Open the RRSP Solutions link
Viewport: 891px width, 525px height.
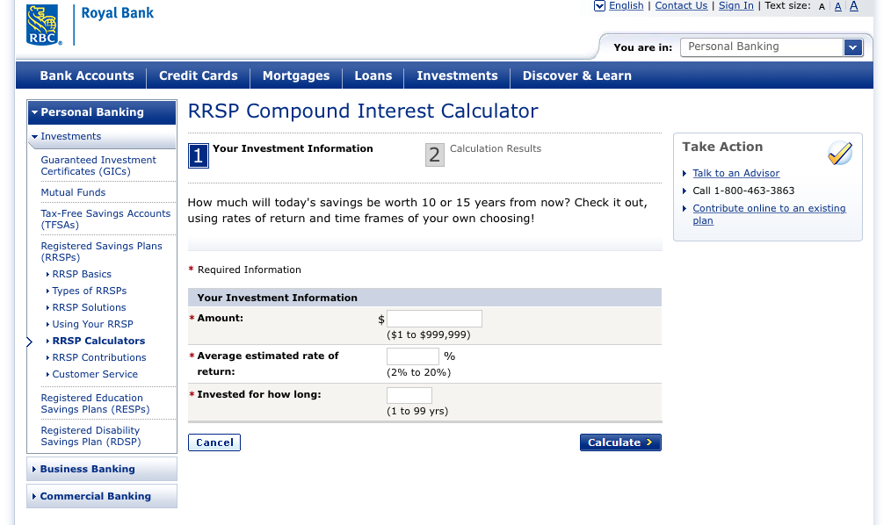tap(90, 307)
